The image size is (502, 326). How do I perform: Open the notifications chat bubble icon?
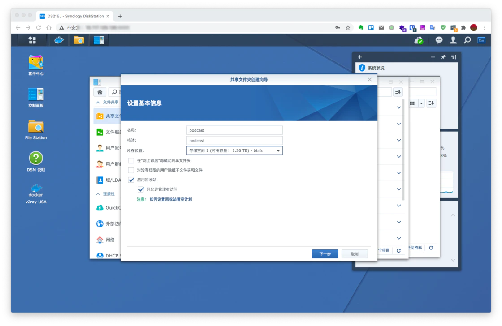(x=439, y=40)
